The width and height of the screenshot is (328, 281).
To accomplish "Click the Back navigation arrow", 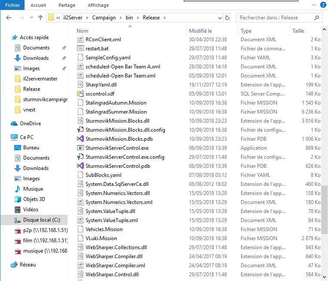I will [9, 18].
